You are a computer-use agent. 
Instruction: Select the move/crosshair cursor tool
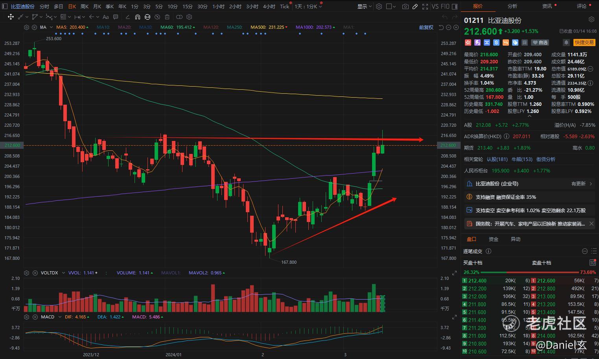(11, 17)
